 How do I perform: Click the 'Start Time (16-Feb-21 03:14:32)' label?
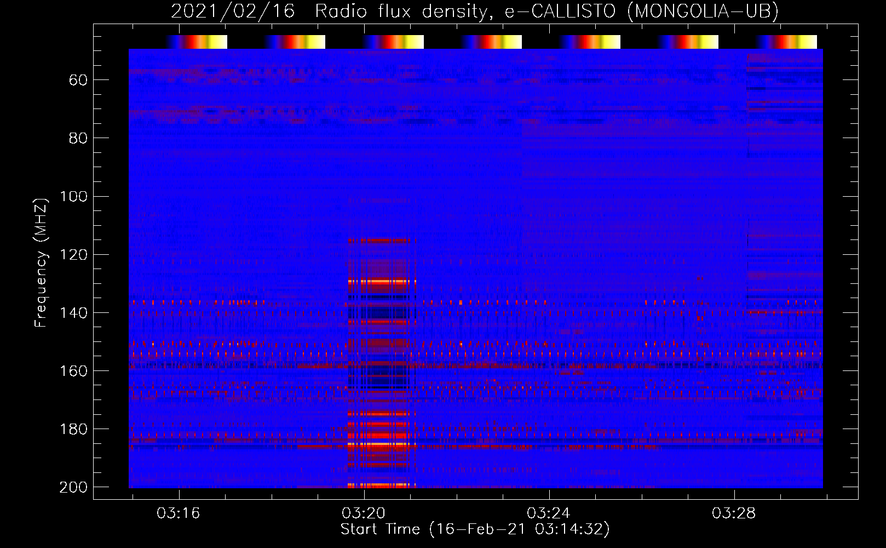point(475,529)
